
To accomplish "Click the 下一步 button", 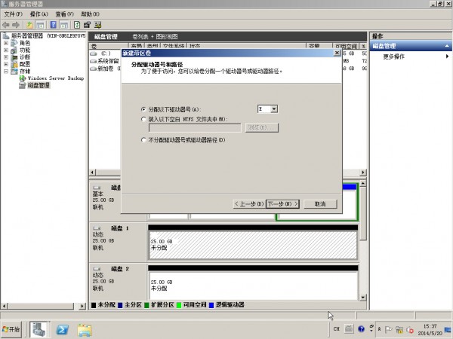I will click(283, 203).
